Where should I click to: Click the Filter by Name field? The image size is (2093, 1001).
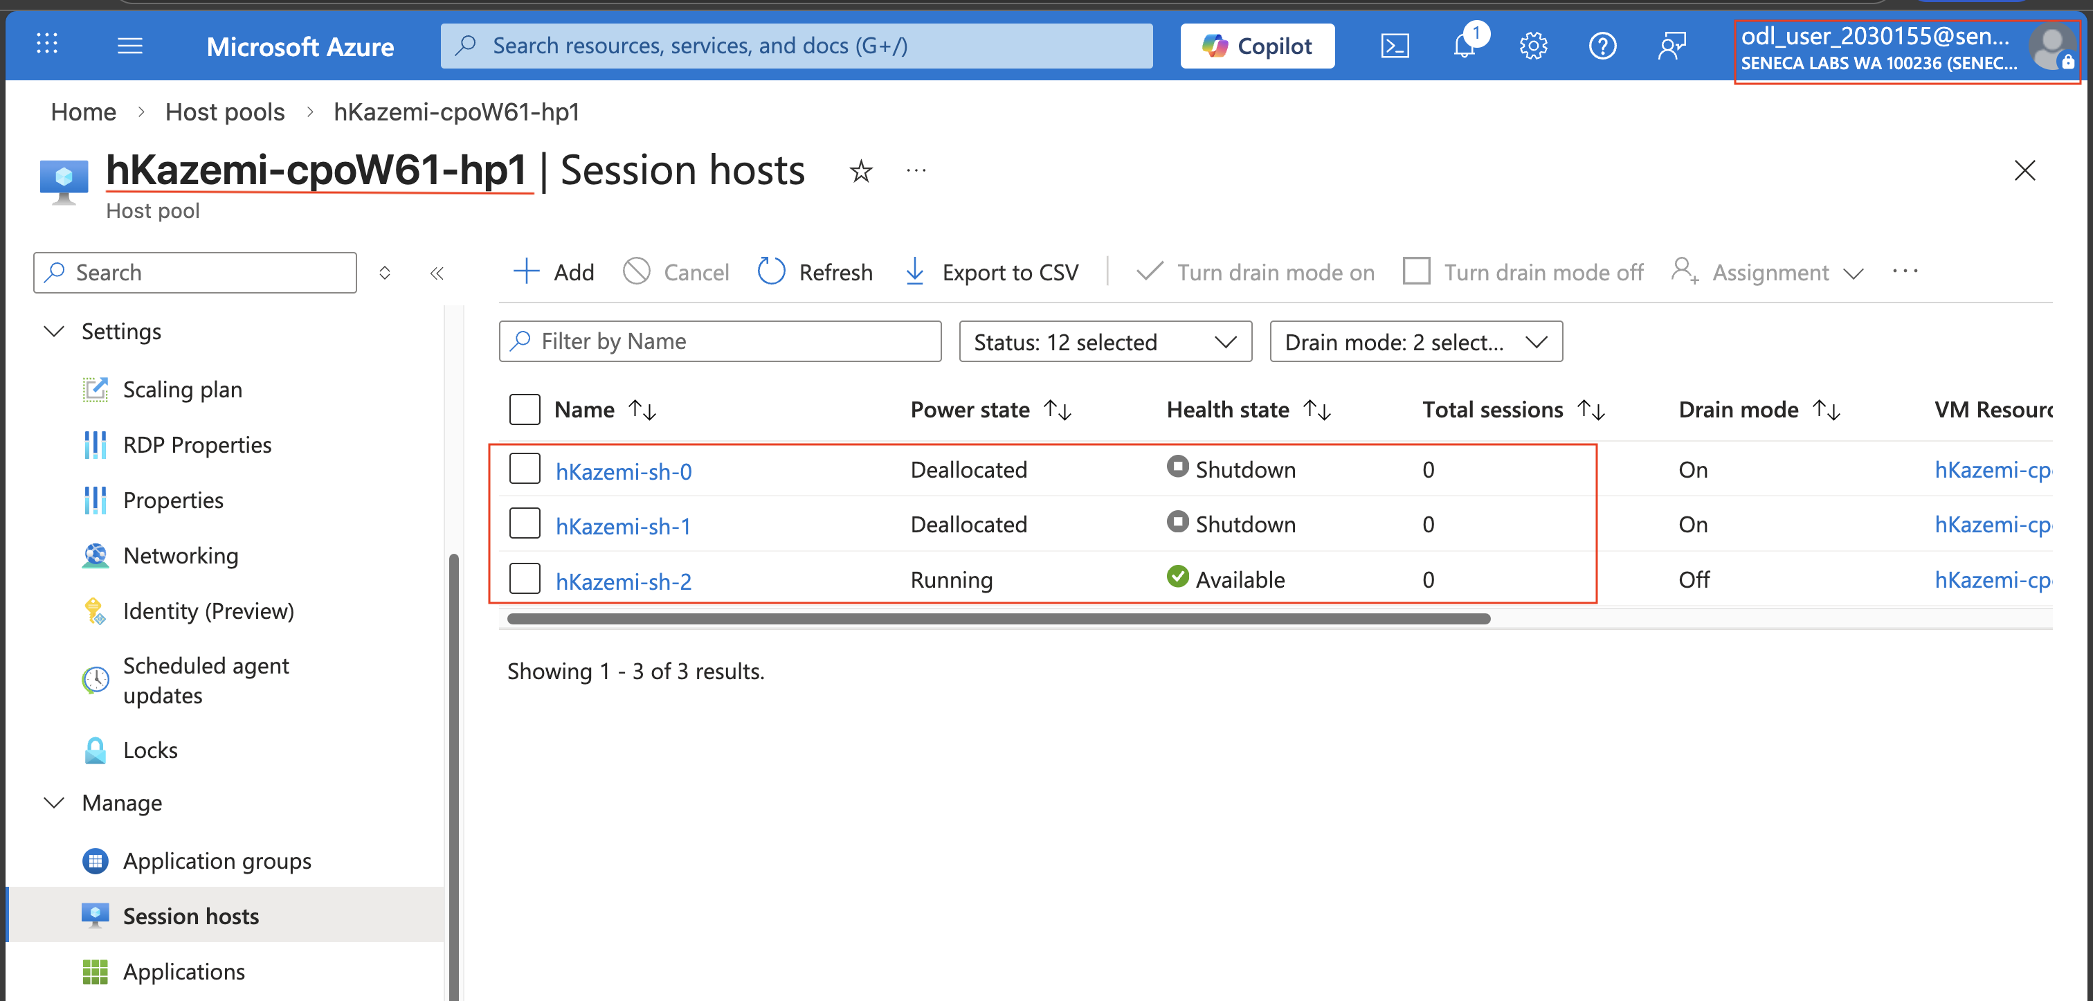pyautogui.click(x=720, y=341)
